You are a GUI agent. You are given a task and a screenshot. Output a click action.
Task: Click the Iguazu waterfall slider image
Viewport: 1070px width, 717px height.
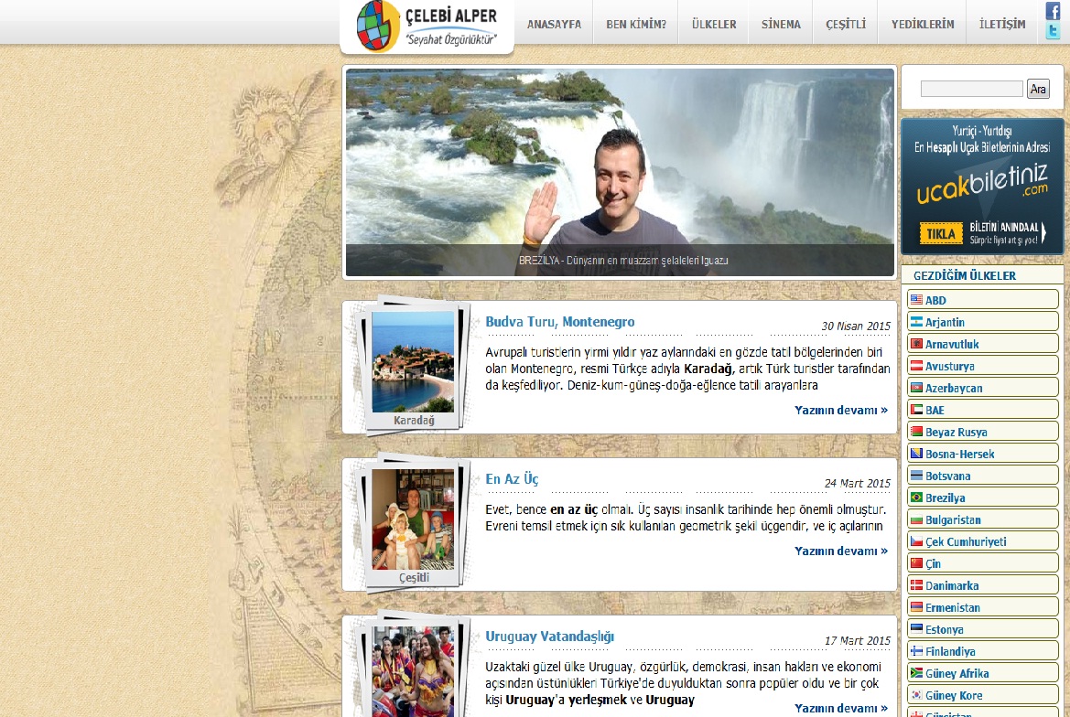(620, 172)
